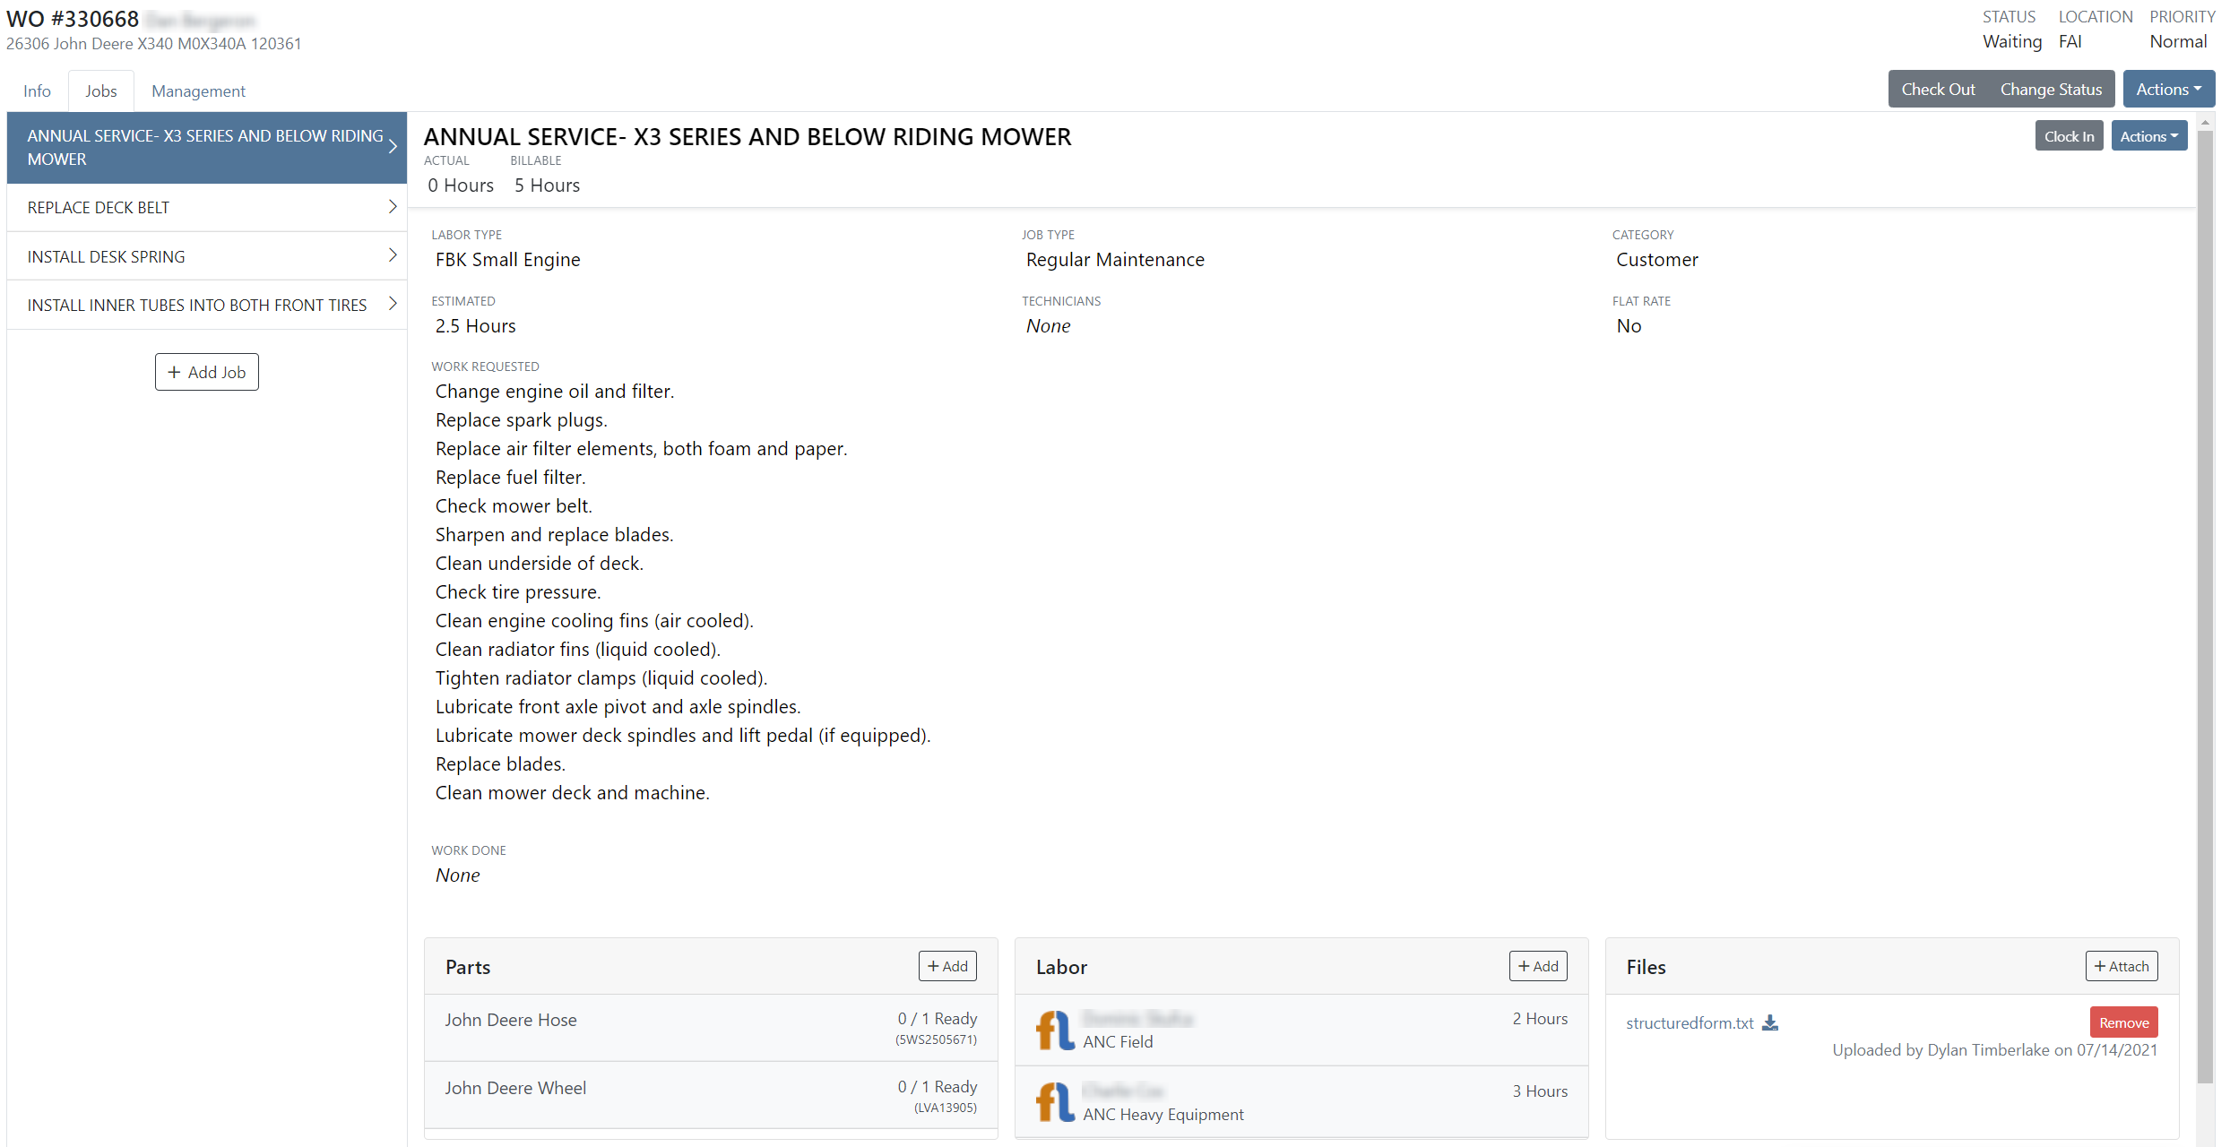Expand the Replace Deck Belt chevron
Screen dimensions: 2230x1147
tap(393, 207)
